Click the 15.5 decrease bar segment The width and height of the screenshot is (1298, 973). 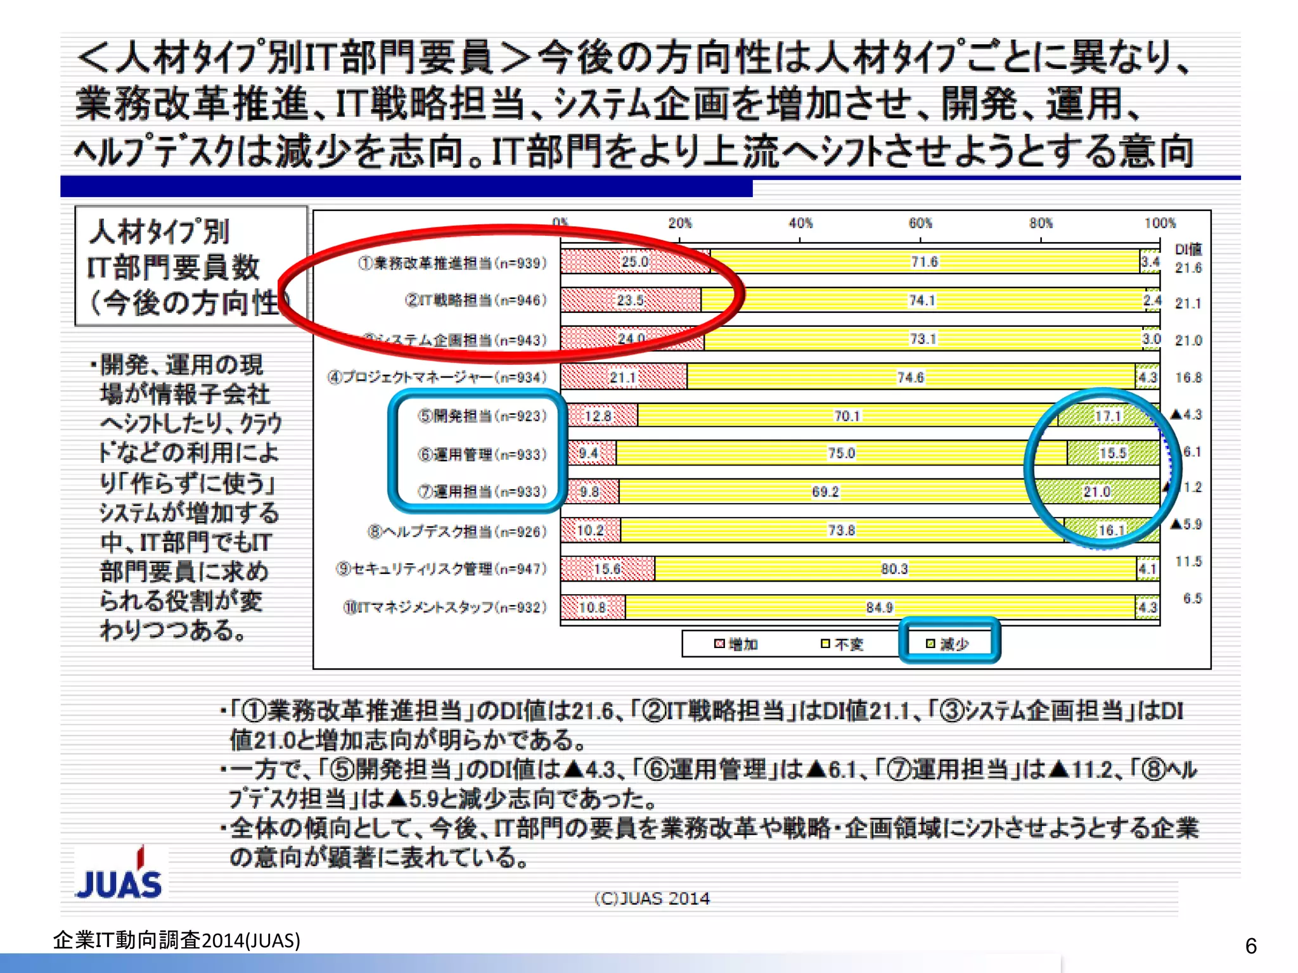[x=1114, y=453]
